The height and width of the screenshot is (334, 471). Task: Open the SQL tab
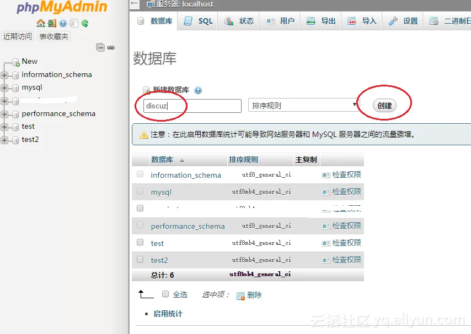point(198,21)
